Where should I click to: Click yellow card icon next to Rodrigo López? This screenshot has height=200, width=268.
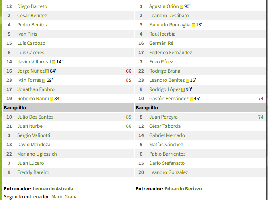183,90
